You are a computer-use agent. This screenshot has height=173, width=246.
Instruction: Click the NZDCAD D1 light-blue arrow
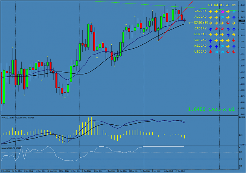pyautogui.click(x=222, y=46)
